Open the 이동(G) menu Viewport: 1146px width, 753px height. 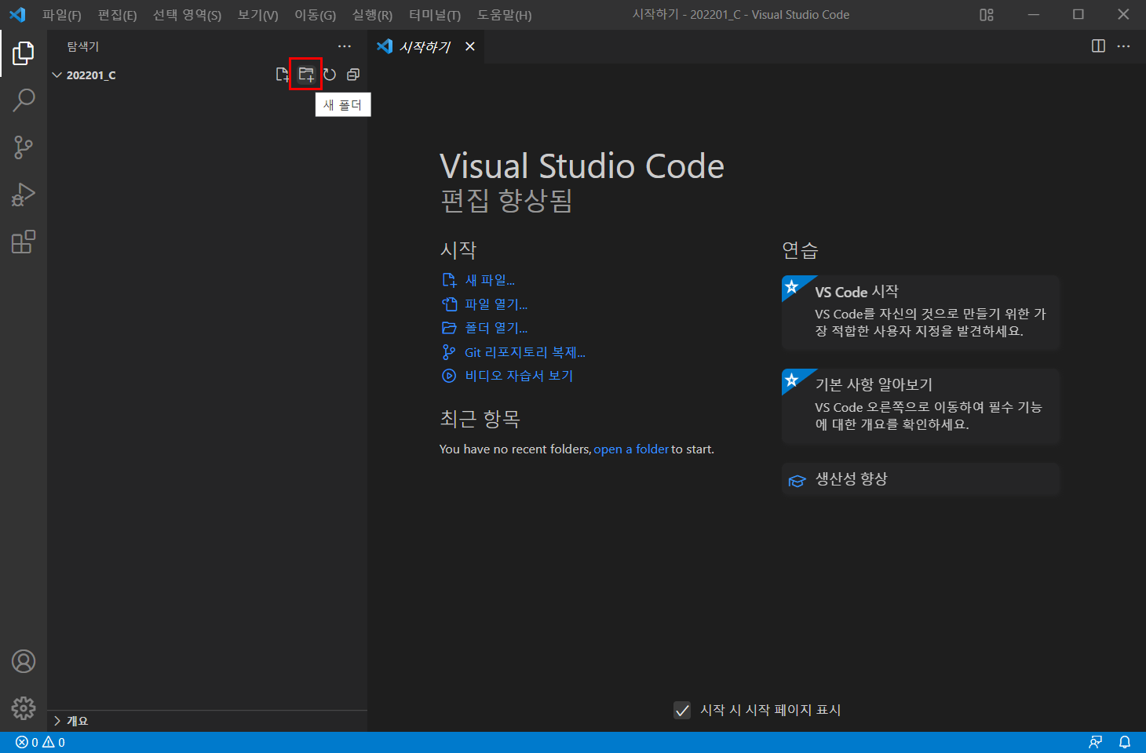pos(316,15)
